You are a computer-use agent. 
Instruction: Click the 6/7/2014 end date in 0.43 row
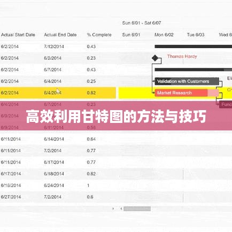(52, 69)
